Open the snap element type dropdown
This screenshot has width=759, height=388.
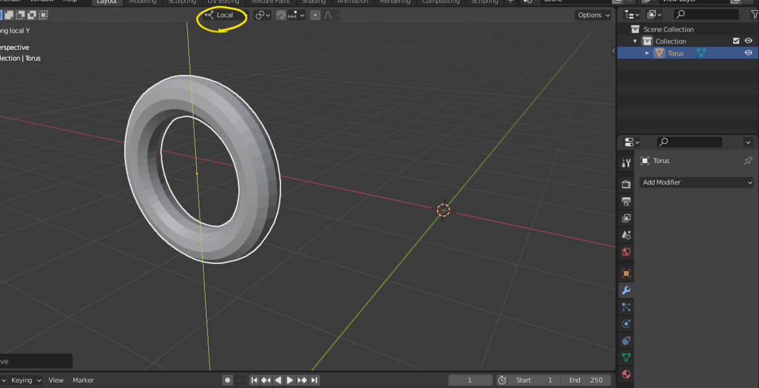point(296,15)
